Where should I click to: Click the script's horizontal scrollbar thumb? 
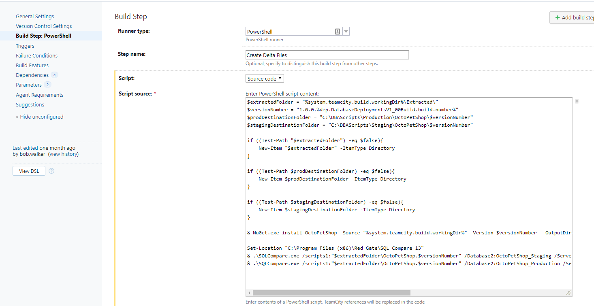(331, 293)
